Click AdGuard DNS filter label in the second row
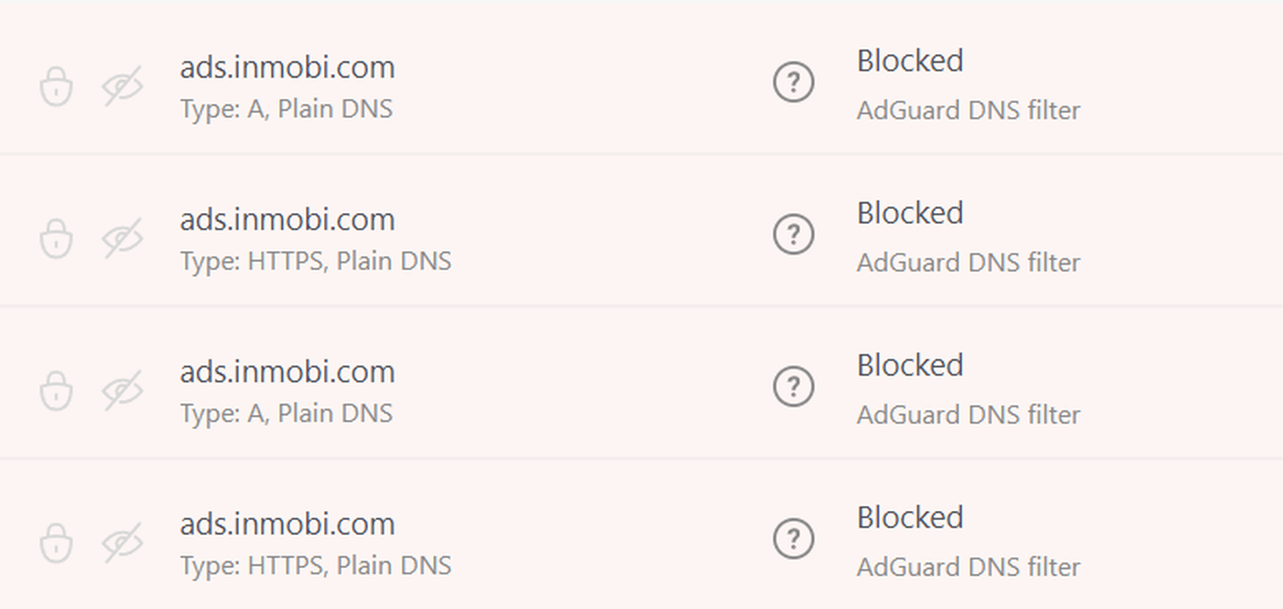This screenshot has height=609, width=1283. point(969,262)
